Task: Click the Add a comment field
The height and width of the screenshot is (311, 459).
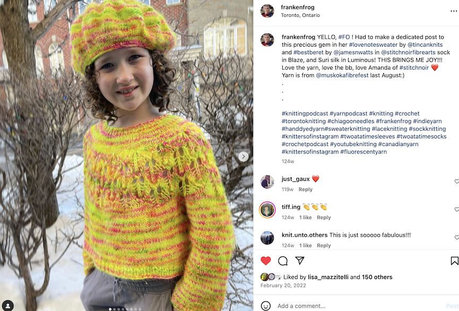Action: point(360,306)
